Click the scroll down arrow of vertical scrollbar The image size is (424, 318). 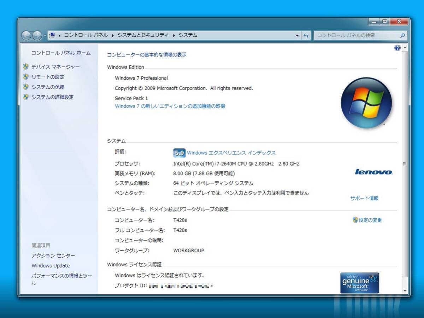coord(405,291)
